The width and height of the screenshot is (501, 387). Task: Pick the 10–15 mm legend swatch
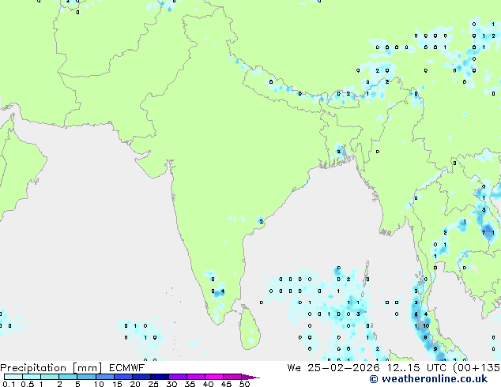[x=104, y=377]
